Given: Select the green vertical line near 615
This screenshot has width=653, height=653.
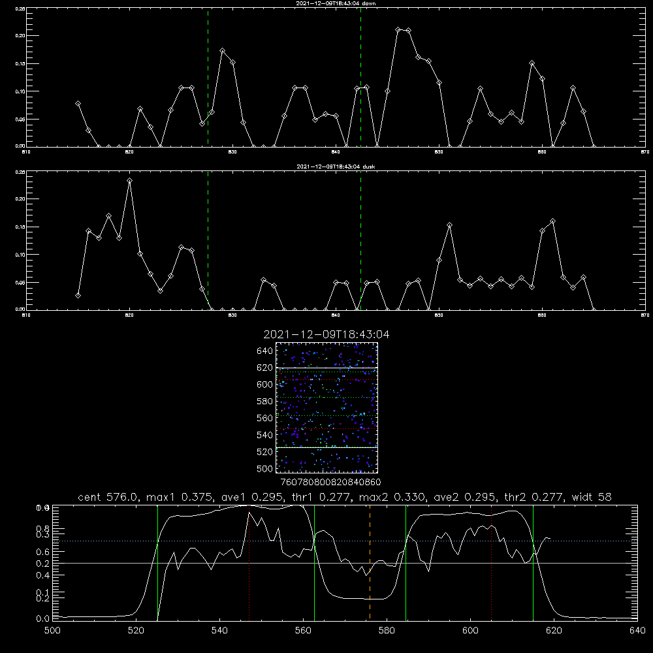Looking at the screenshot, I should pyautogui.click(x=533, y=562).
